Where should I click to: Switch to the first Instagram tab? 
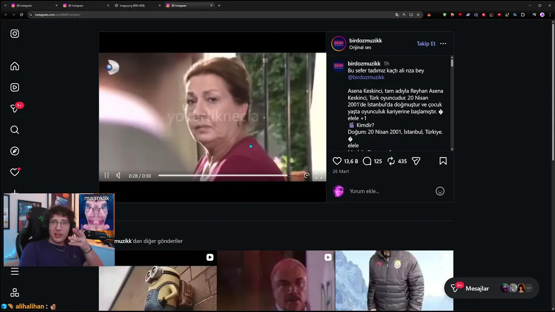[x=35, y=6]
